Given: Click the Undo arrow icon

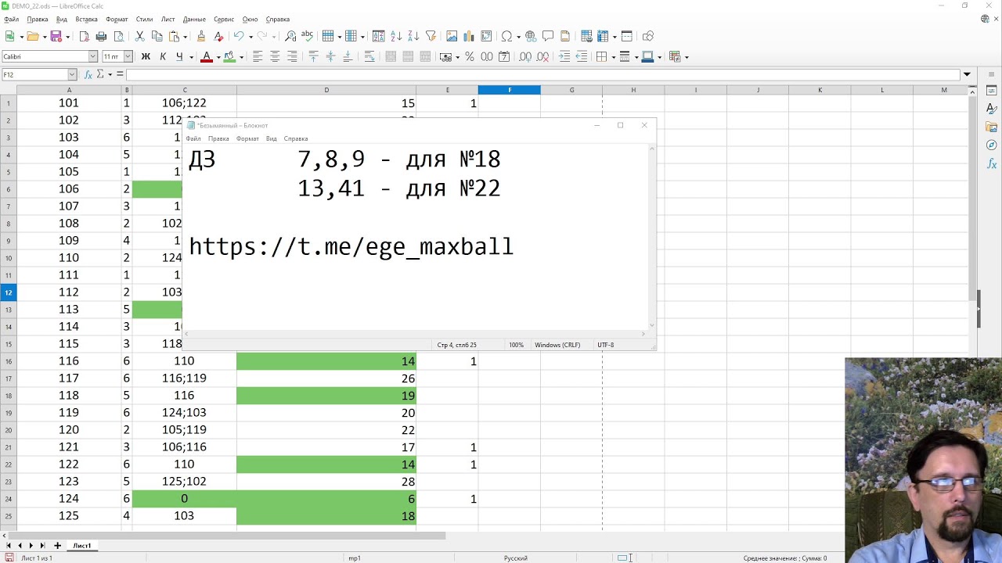Looking at the screenshot, I should coord(239,36).
